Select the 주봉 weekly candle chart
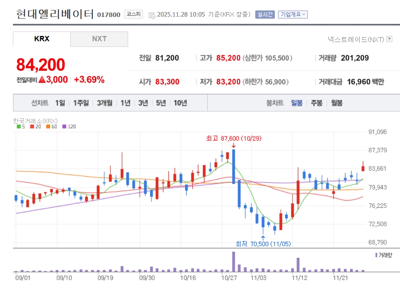The image size is (400, 289). [x=317, y=103]
